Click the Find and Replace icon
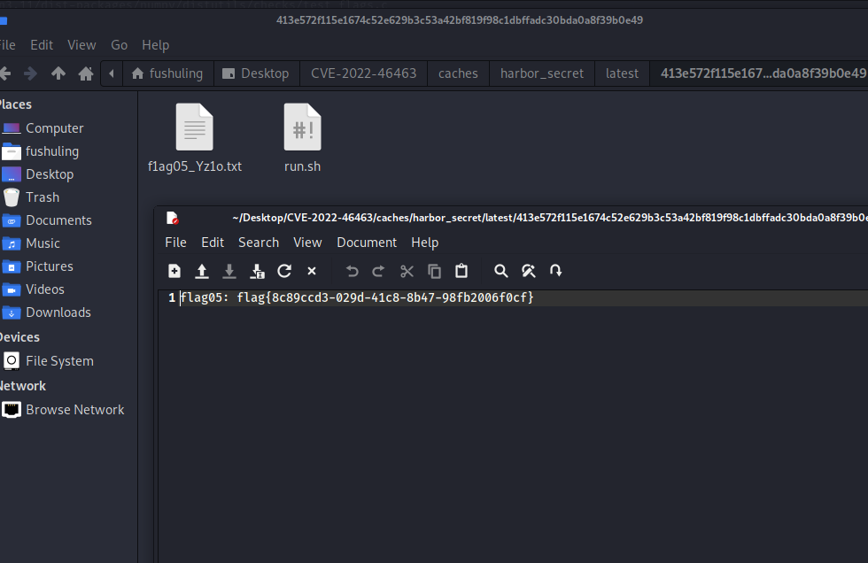This screenshot has height=563, width=868. coord(529,271)
